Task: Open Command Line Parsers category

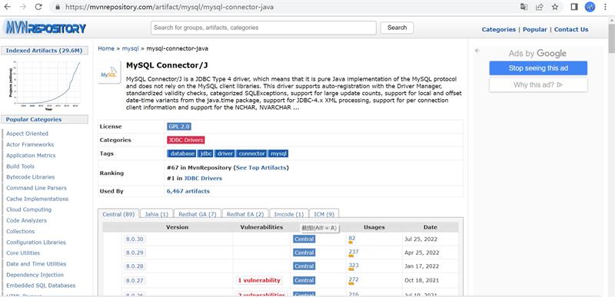Action: (36, 188)
